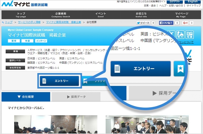Click the 新卒 tag
This screenshot has height=134, width=203.
click(x=14, y=41)
